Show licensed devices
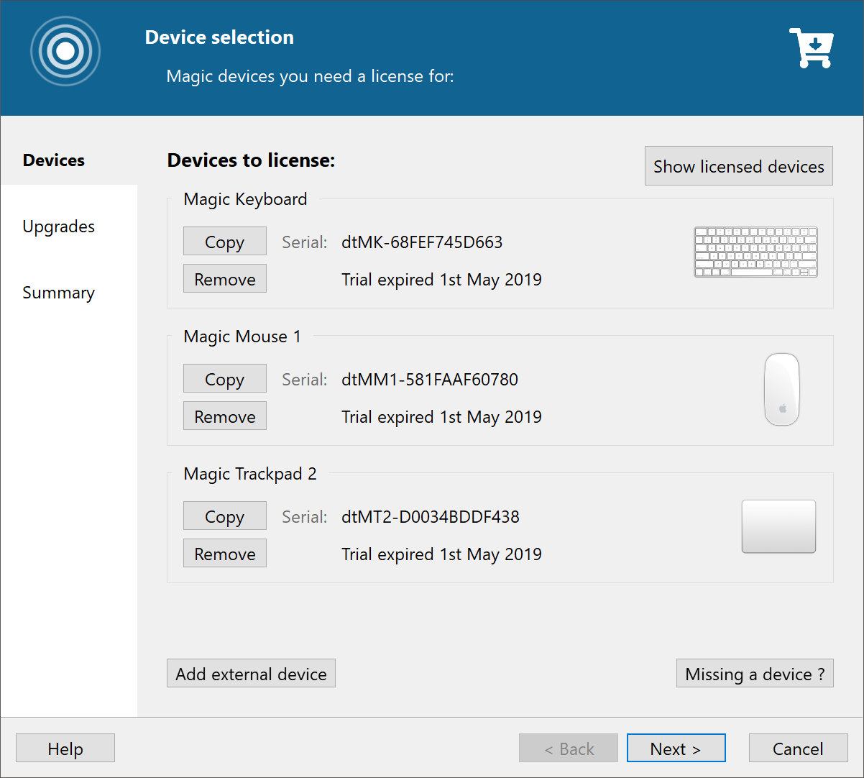864x778 pixels. 738,166
